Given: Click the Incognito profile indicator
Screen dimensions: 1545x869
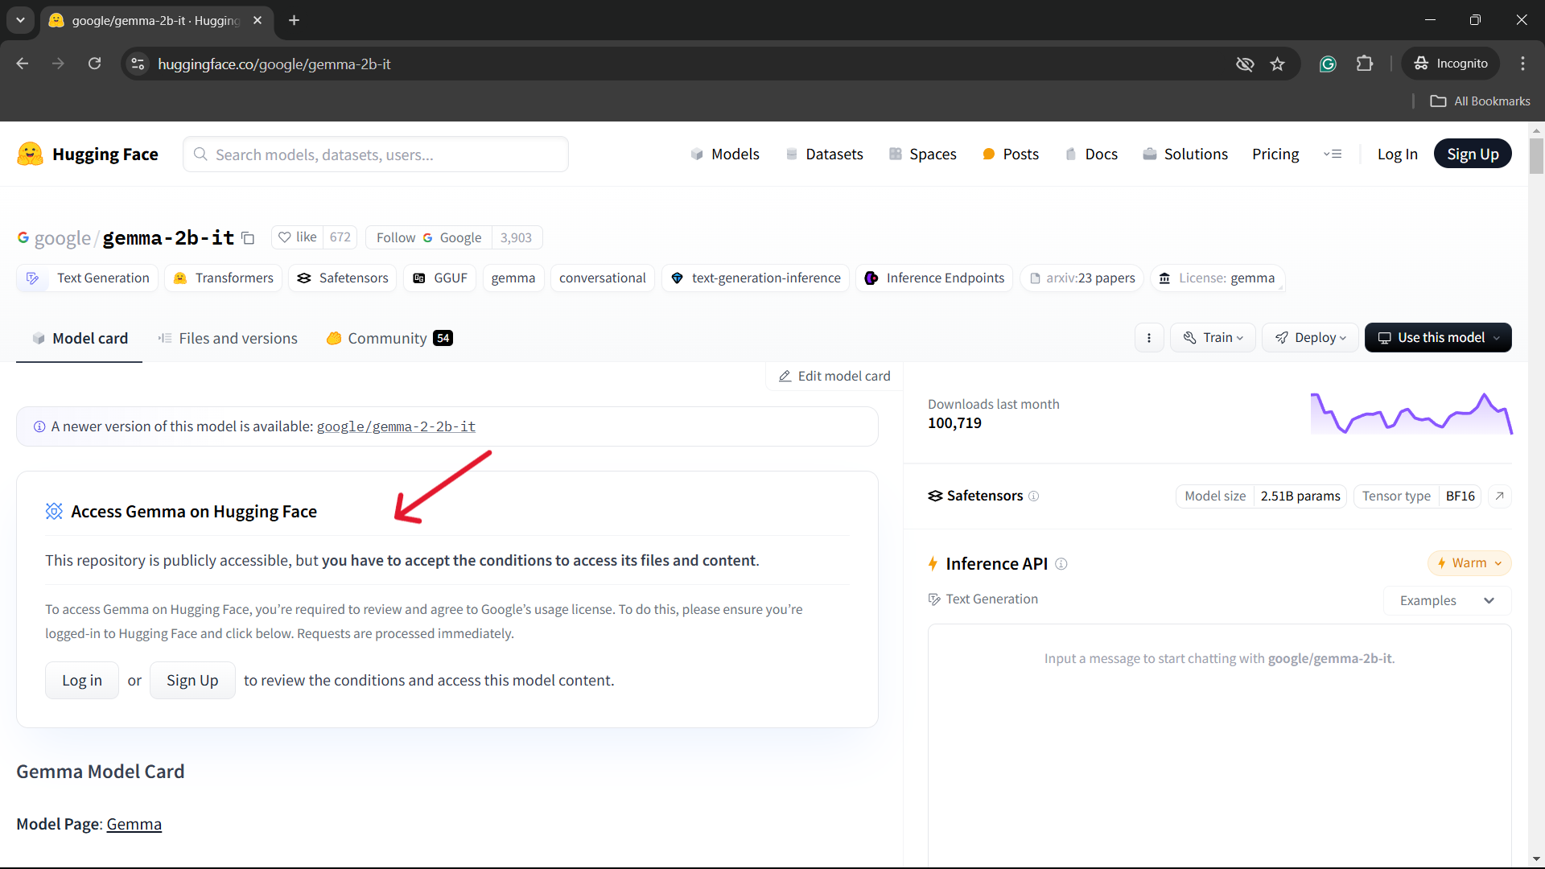Looking at the screenshot, I should (1451, 64).
